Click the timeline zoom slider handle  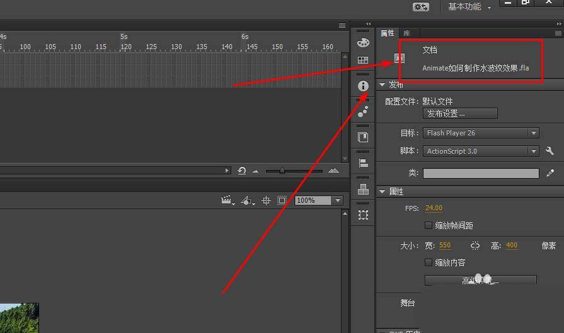(282, 171)
